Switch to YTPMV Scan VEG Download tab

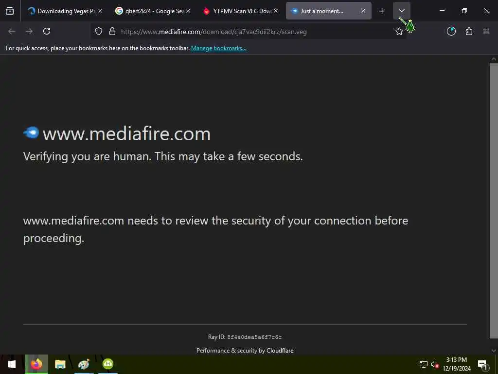point(240,11)
